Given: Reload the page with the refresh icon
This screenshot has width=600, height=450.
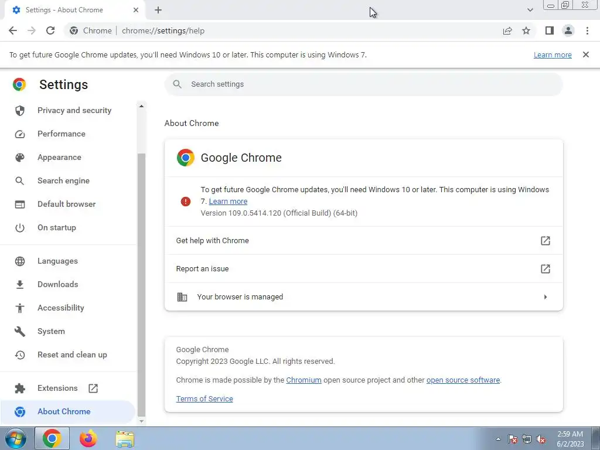Looking at the screenshot, I should 50,30.
